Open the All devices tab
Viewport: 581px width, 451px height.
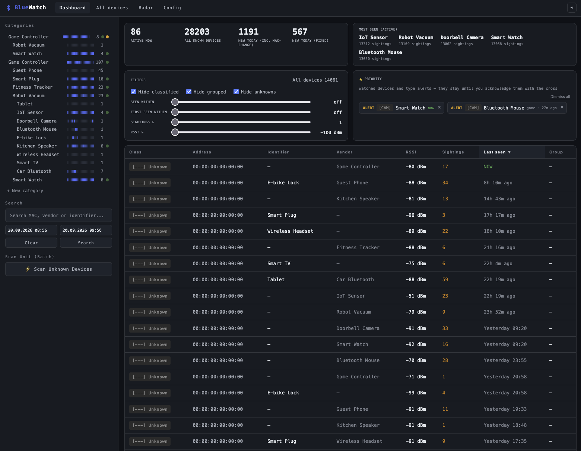112,7
